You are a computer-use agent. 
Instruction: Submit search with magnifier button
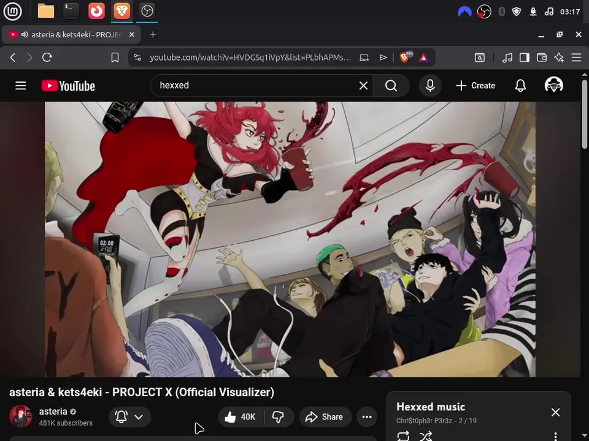[391, 86]
